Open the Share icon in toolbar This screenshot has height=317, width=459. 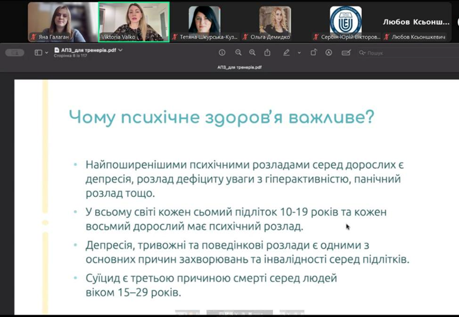point(267,53)
